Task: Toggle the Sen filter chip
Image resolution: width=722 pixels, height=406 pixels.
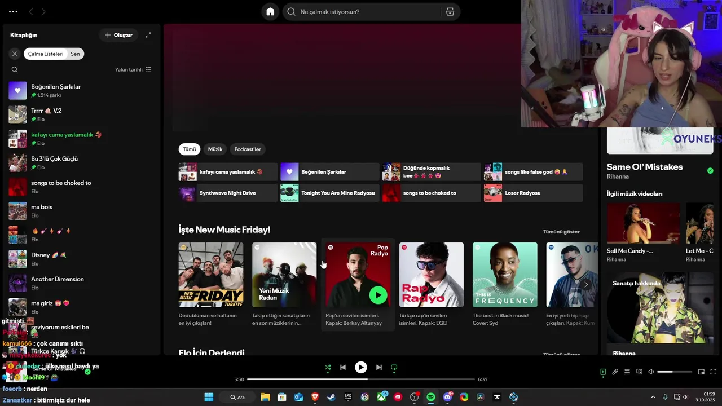Action: [75, 54]
